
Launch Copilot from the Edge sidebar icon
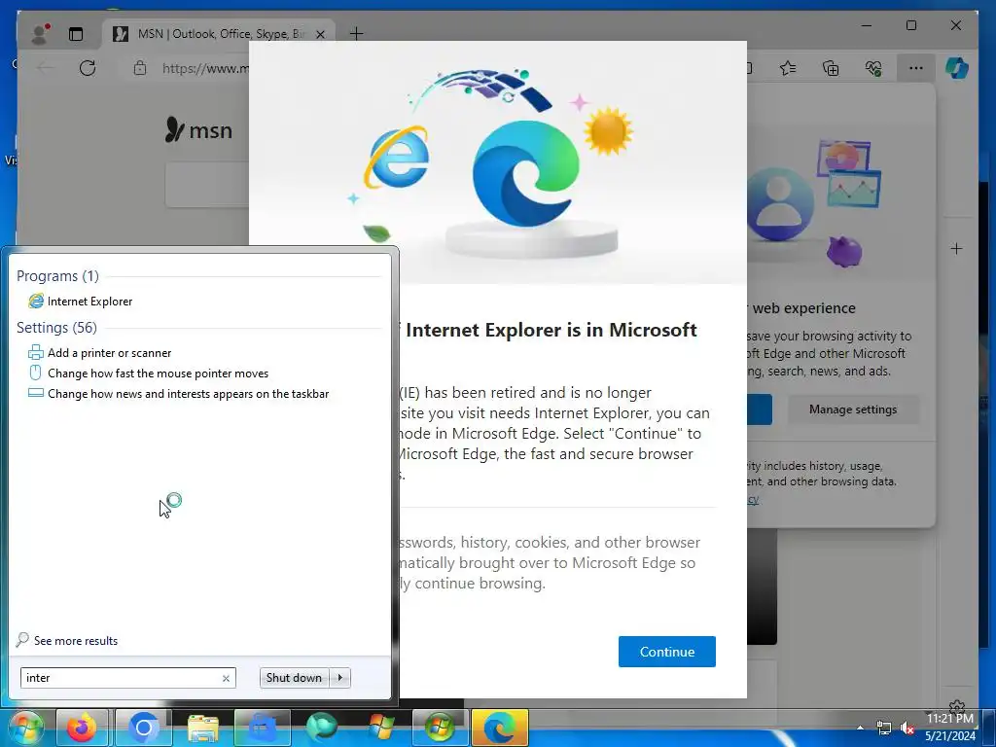(x=957, y=68)
